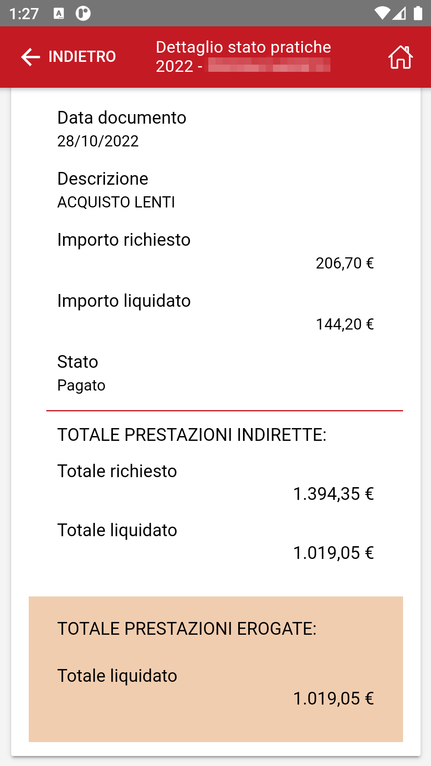Select the 206,70 € requested amount
Screen dimensions: 431x766
[344, 263]
